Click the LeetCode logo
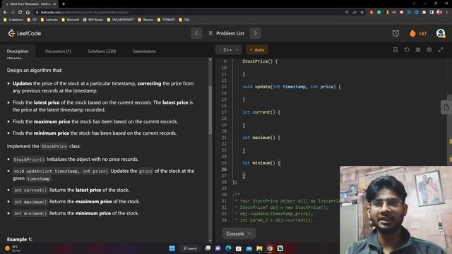The image size is (452, 254). coord(25,33)
